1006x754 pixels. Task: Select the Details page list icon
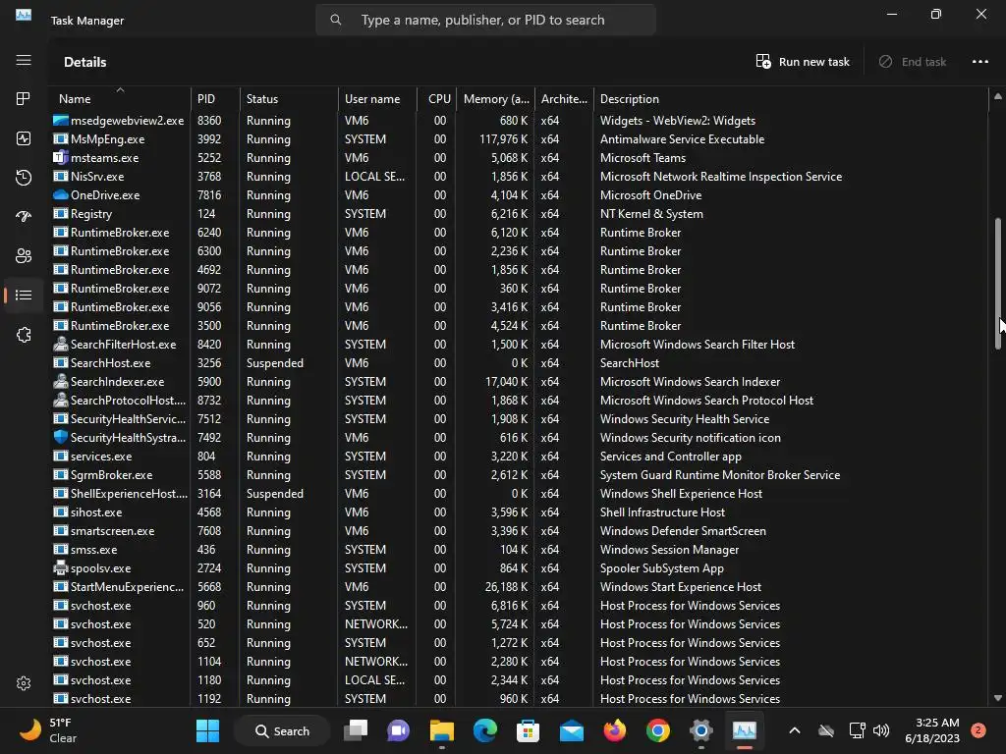coord(24,295)
